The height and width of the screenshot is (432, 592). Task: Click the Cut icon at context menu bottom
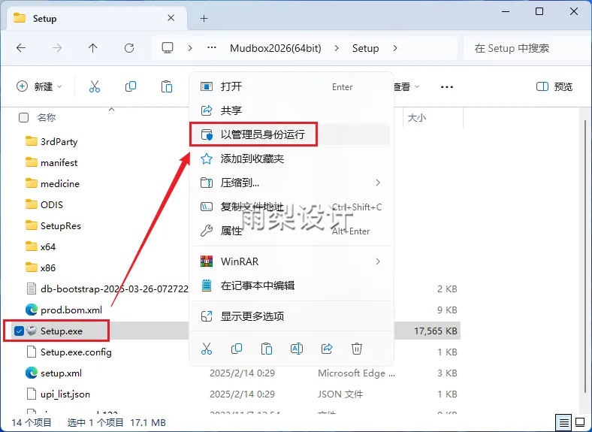coord(207,349)
